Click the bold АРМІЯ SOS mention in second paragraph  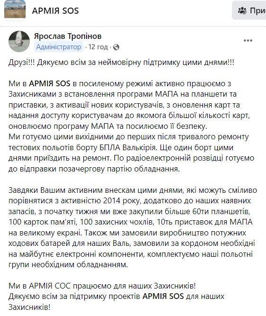pos(50,83)
